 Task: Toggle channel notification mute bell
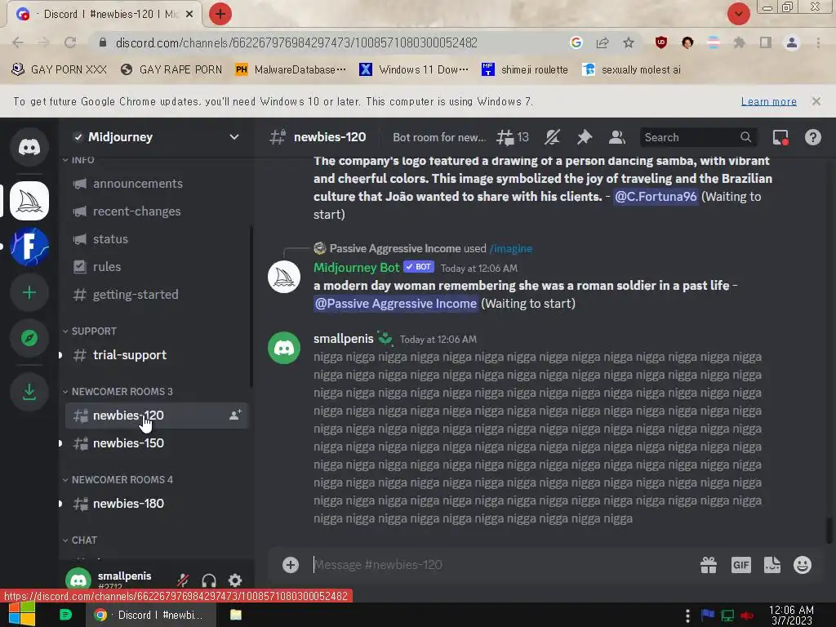point(553,137)
